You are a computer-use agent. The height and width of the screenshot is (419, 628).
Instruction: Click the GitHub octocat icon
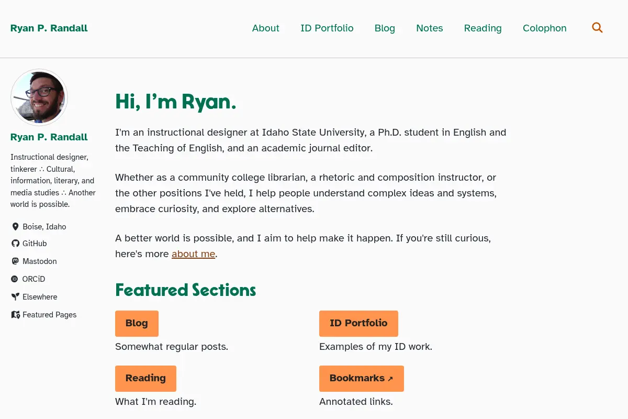click(15, 244)
